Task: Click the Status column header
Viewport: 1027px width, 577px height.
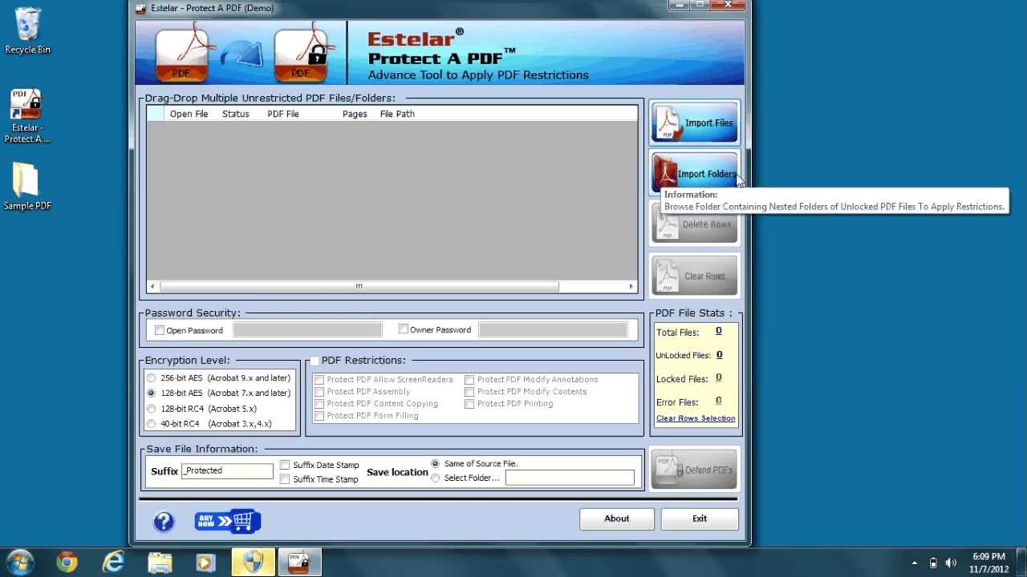Action: [236, 114]
